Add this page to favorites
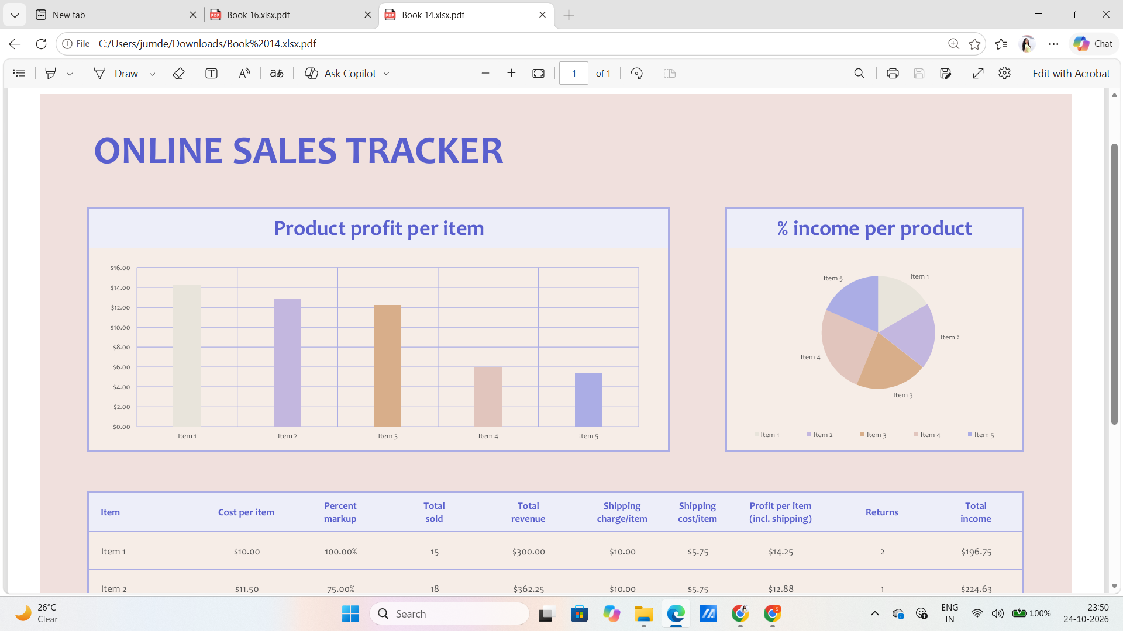1123x631 pixels. [974, 44]
